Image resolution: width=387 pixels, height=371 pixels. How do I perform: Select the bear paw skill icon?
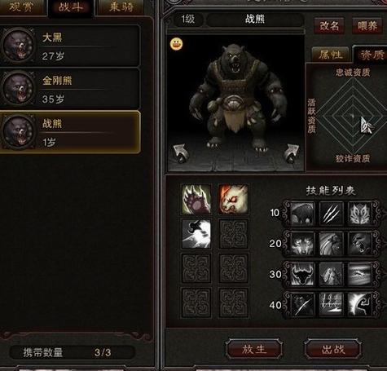(196, 199)
